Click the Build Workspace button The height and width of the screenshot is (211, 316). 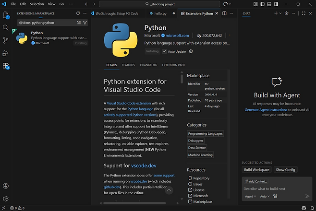click(x=256, y=170)
